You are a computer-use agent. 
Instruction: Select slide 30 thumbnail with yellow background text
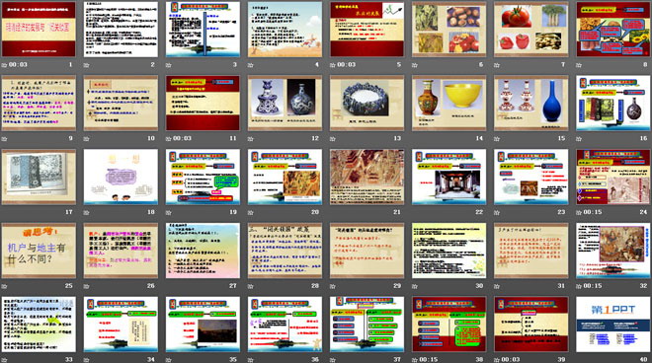pos(449,251)
